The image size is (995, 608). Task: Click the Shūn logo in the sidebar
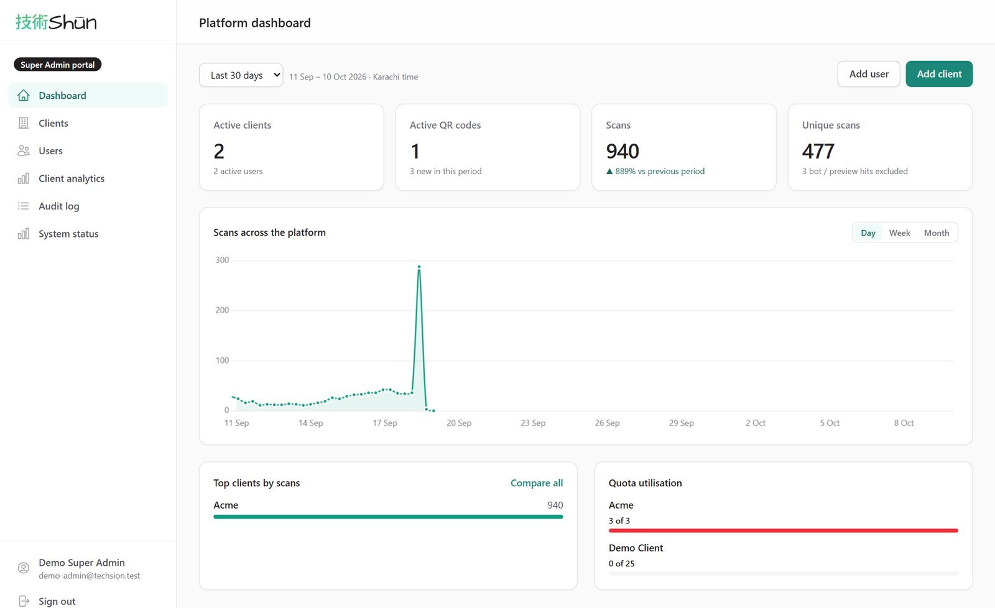tap(56, 22)
